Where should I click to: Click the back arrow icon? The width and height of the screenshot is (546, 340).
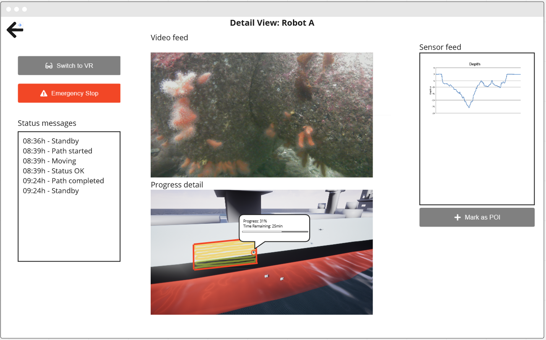pos(15,30)
